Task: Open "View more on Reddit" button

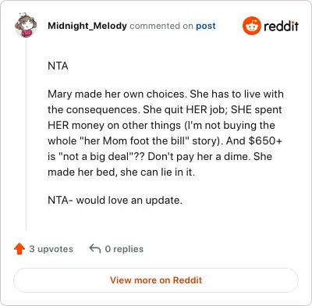Action: [156, 280]
